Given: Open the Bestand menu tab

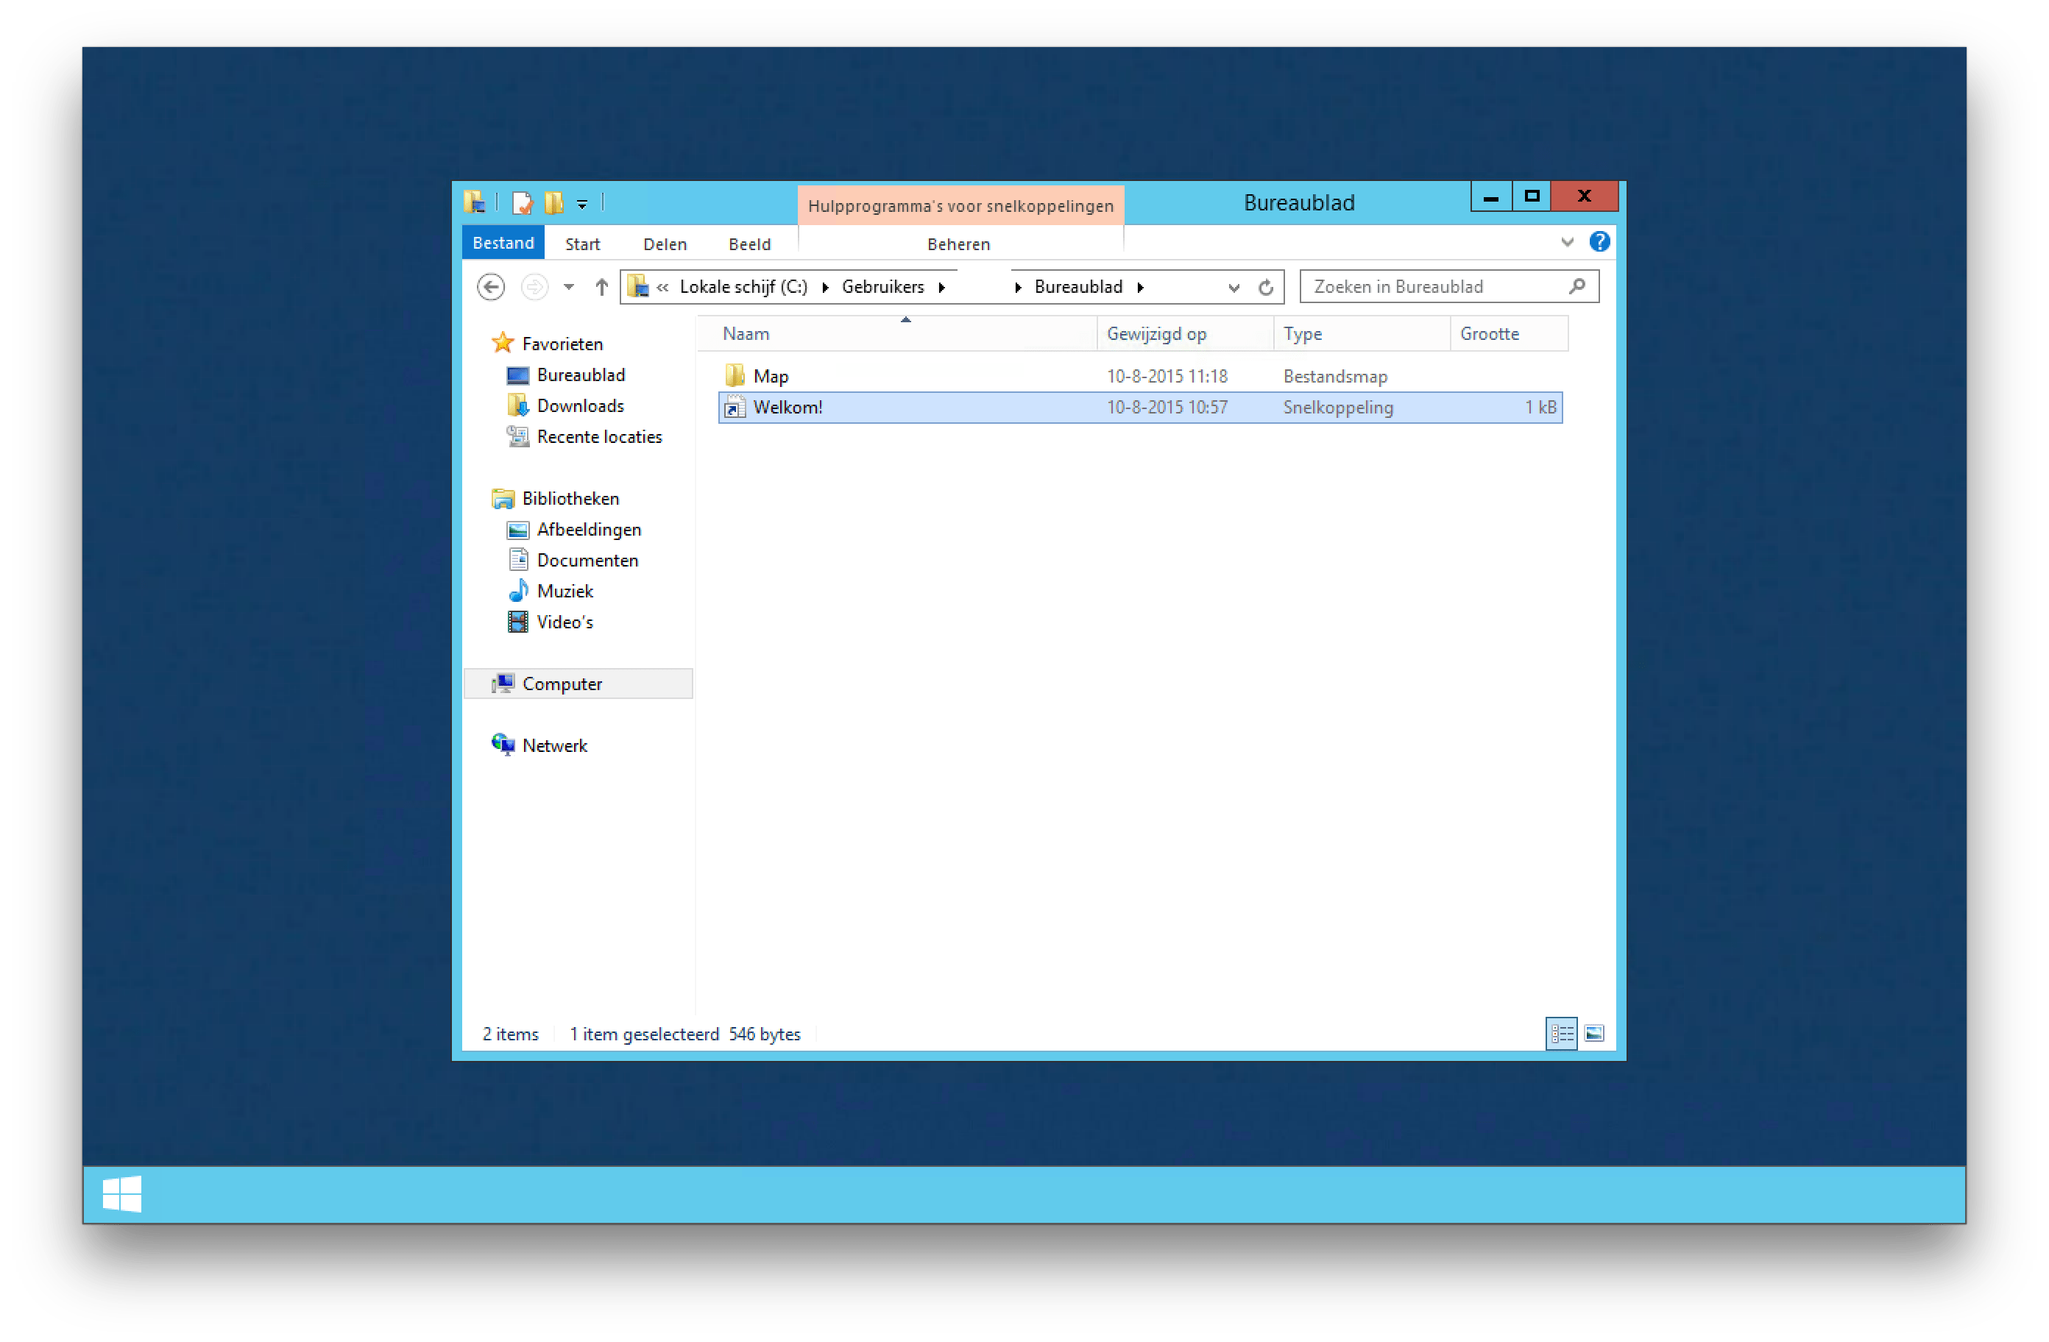Looking at the screenshot, I should click(503, 243).
